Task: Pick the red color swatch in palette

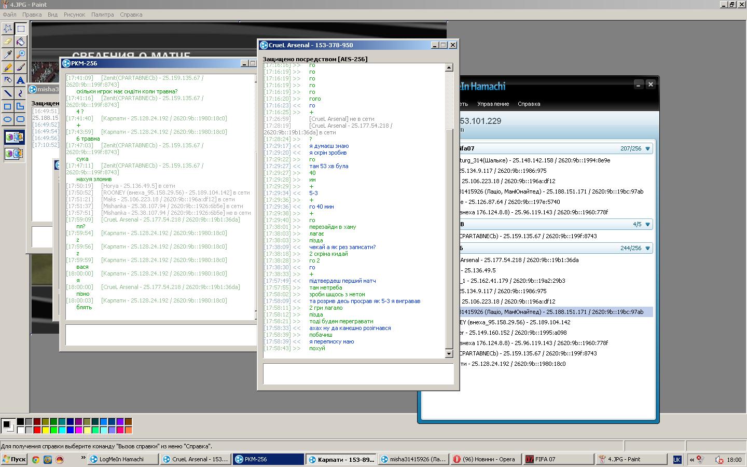Action: [x=37, y=430]
